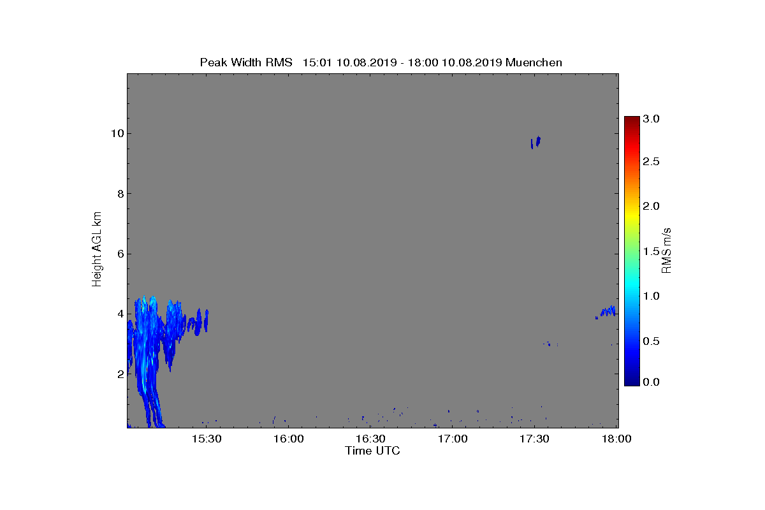Pick the dark red top of colorbar
The width and height of the screenshot is (765, 510).
pyautogui.click(x=632, y=121)
